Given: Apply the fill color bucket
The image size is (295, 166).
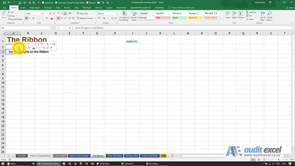Looking at the screenshot, I should click(47, 18).
